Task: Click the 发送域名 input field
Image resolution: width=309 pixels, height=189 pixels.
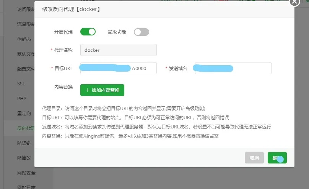Action: pos(233,68)
